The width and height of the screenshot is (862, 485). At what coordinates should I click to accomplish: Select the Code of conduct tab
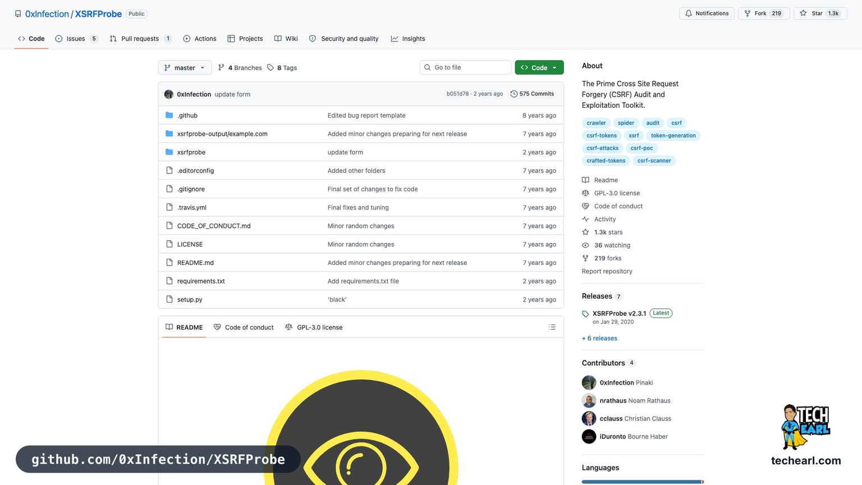pos(244,327)
